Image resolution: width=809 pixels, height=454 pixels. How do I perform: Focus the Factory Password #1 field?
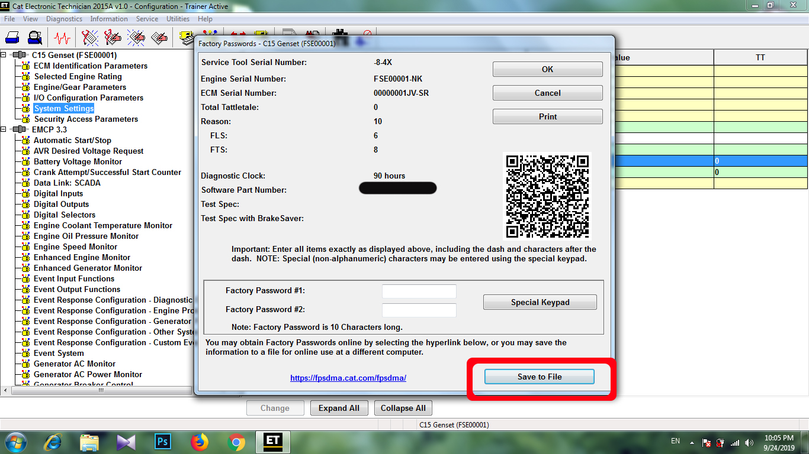(419, 291)
